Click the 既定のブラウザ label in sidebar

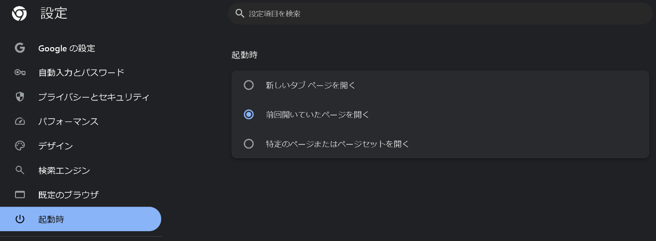click(x=68, y=195)
